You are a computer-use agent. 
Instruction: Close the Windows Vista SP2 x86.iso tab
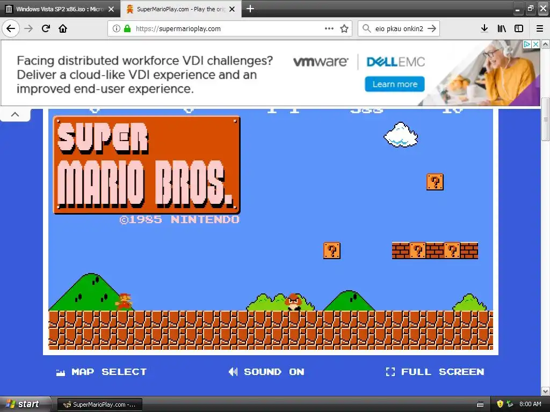click(x=111, y=9)
